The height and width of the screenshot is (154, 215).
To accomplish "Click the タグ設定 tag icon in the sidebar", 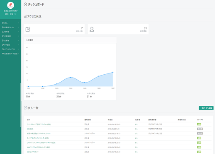I will (2, 45).
